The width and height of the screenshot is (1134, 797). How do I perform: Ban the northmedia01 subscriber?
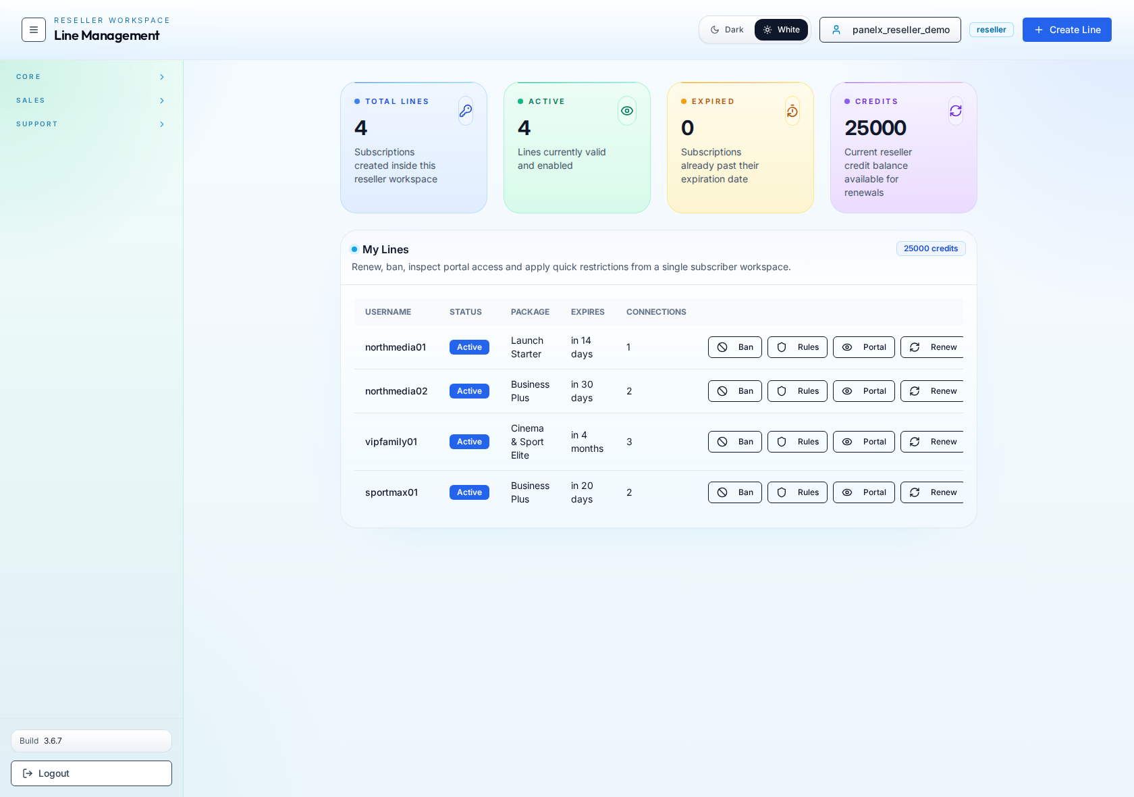pyautogui.click(x=734, y=347)
